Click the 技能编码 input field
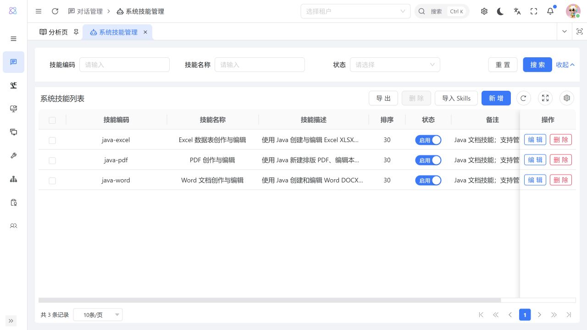The height and width of the screenshot is (330, 587). (125, 65)
